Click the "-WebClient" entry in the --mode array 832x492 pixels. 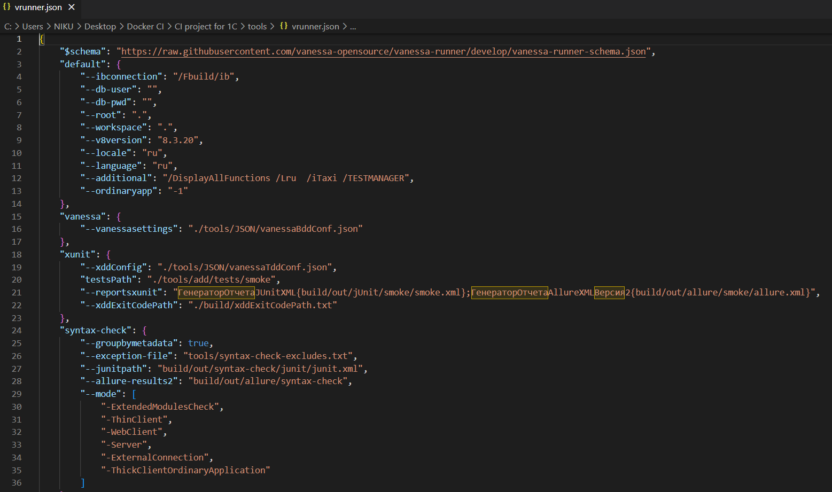[x=133, y=432]
